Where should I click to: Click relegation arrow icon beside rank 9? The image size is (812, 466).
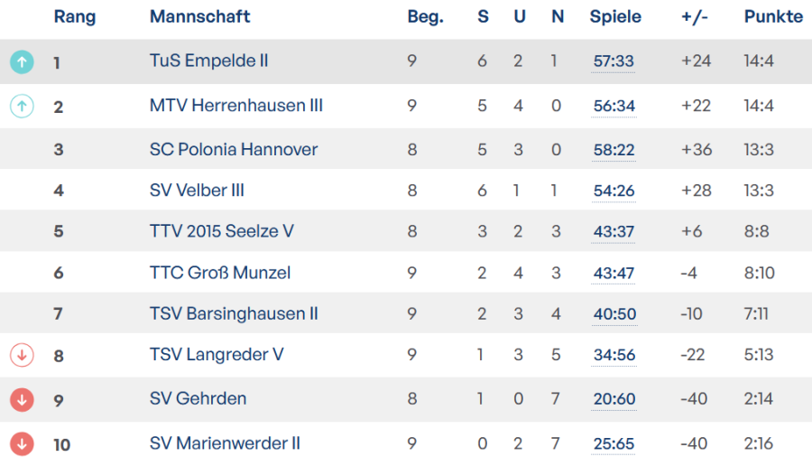22,399
